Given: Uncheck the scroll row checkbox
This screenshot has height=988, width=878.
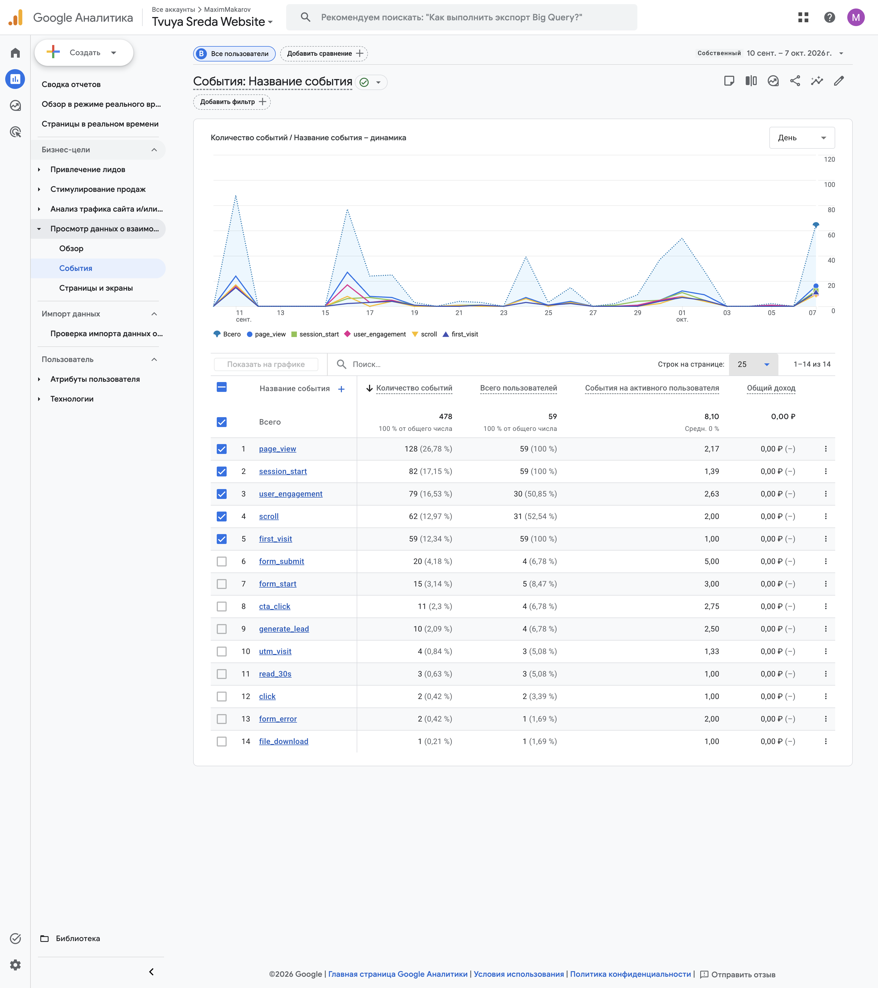Looking at the screenshot, I should [x=222, y=517].
